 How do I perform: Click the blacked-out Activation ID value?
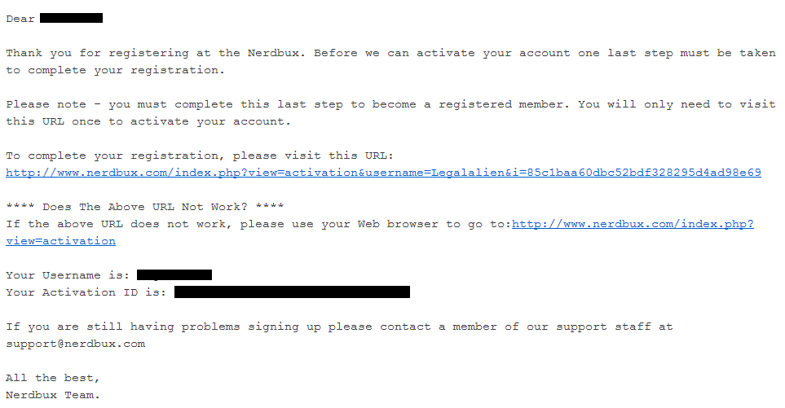click(x=292, y=292)
